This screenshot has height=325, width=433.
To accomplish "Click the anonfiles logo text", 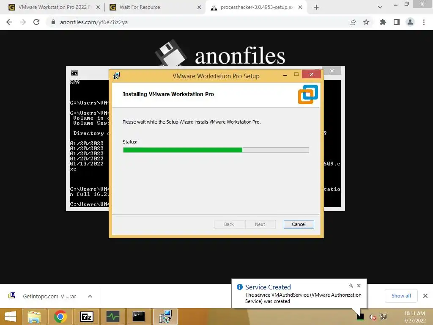I will point(240,56).
